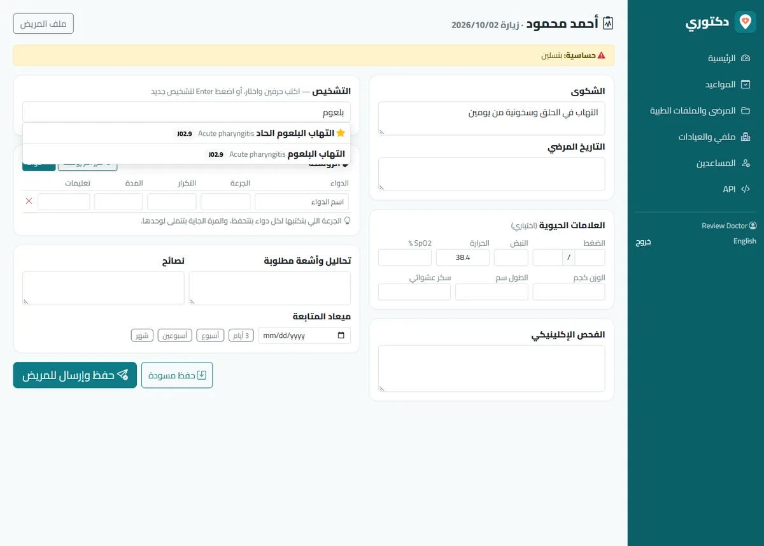This screenshot has width=764, height=546.
Task: Open المرضى والملفات الطبية in the sidebar
Action: click(696, 111)
